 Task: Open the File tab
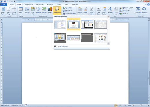coord(4,5)
